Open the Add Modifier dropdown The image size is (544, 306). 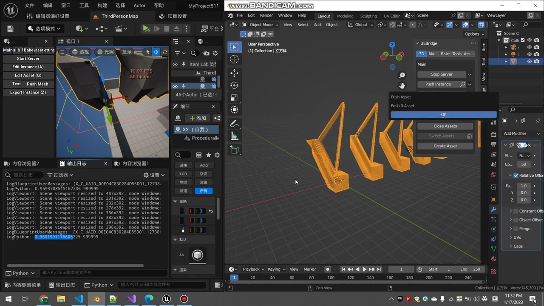[522, 133]
